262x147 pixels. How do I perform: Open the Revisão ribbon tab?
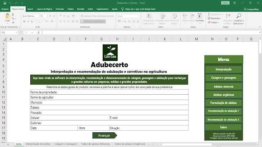(81, 9)
